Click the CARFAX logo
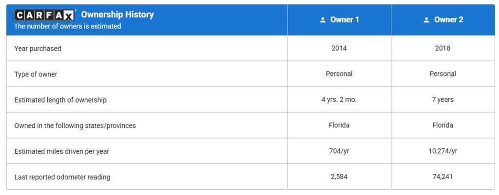Viewport: 499px width, 195px height. pos(44,15)
